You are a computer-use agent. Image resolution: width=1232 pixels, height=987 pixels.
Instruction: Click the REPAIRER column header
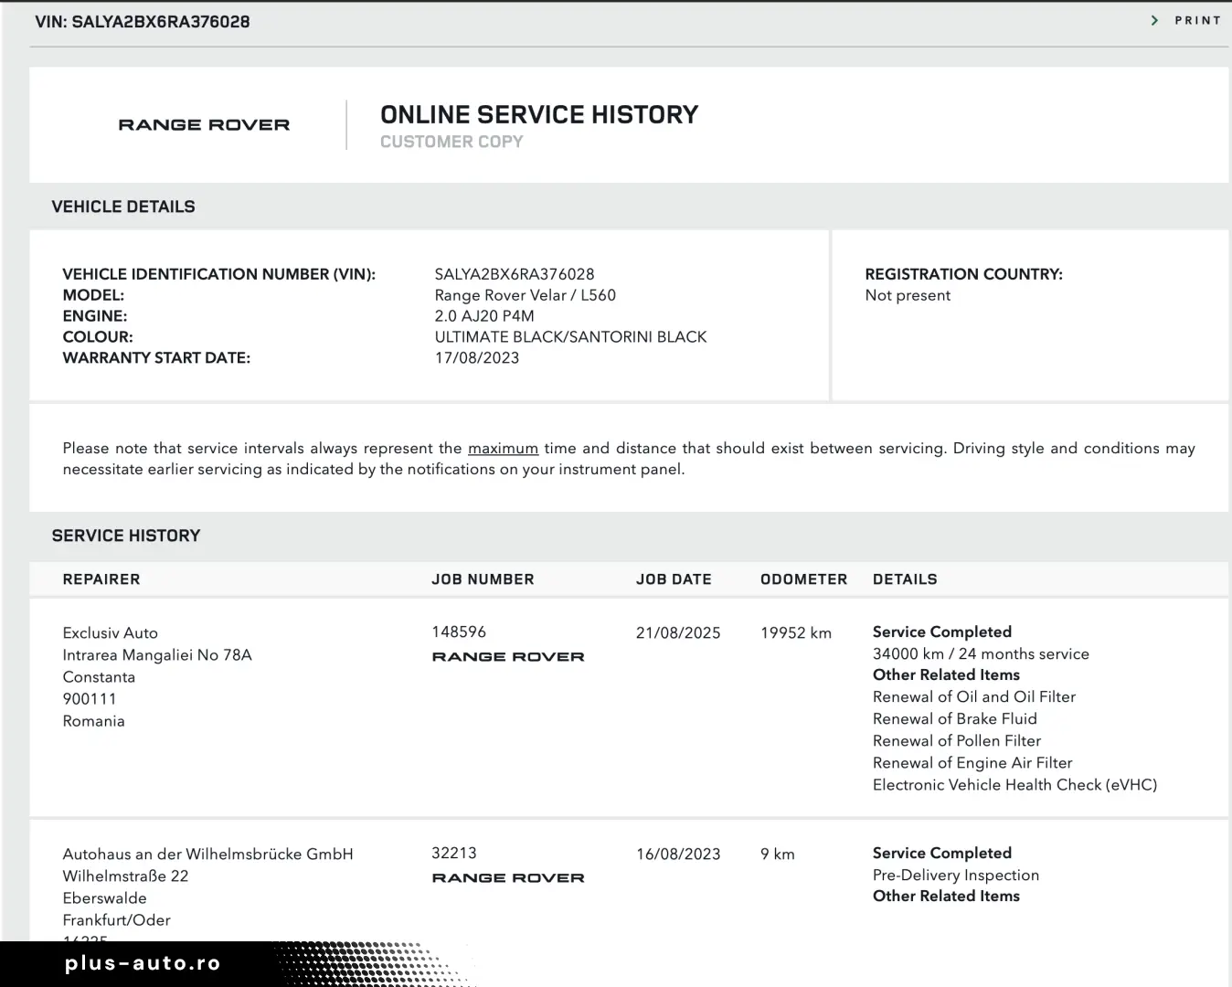[x=101, y=579]
